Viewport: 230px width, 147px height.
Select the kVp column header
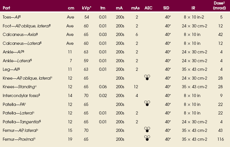pyautogui.click(x=87, y=8)
